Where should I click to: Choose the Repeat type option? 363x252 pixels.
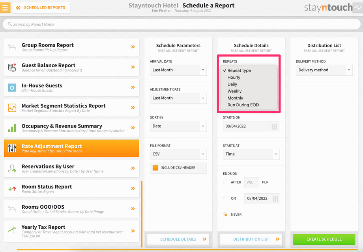pyautogui.click(x=249, y=70)
